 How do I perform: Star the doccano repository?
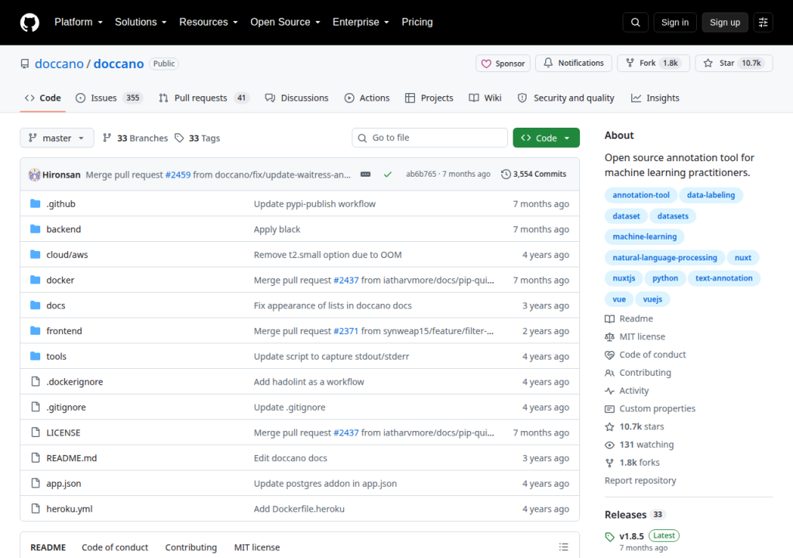point(734,63)
